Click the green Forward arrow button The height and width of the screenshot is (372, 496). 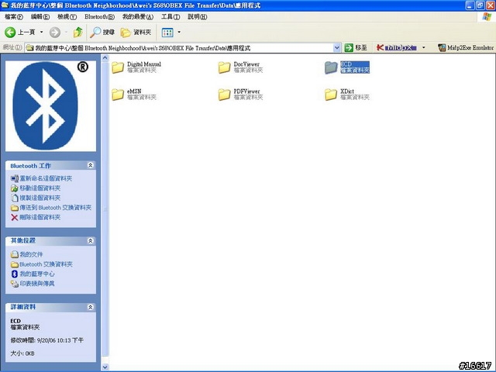click(x=55, y=32)
